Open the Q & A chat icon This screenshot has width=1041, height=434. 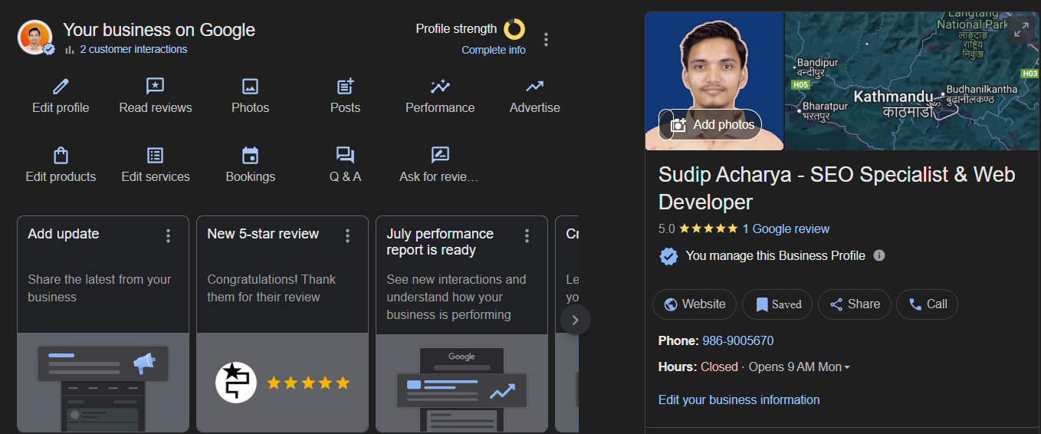(345, 156)
